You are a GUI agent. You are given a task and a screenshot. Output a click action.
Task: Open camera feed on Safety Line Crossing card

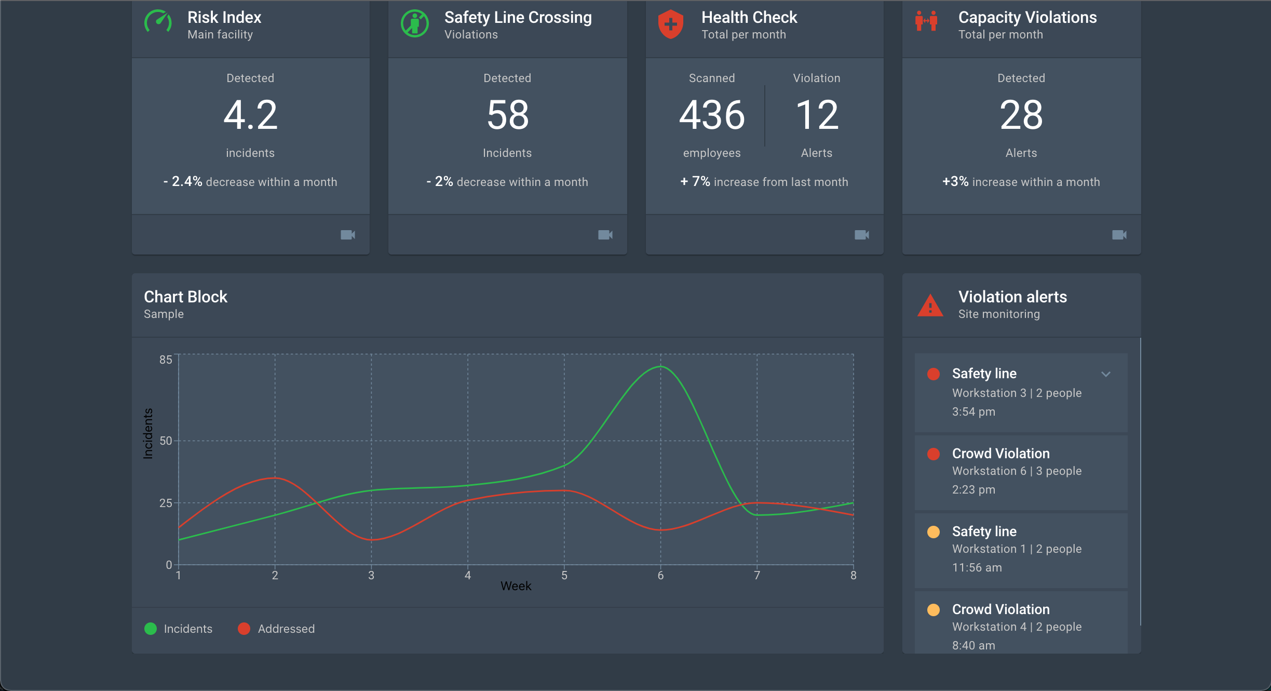point(605,235)
